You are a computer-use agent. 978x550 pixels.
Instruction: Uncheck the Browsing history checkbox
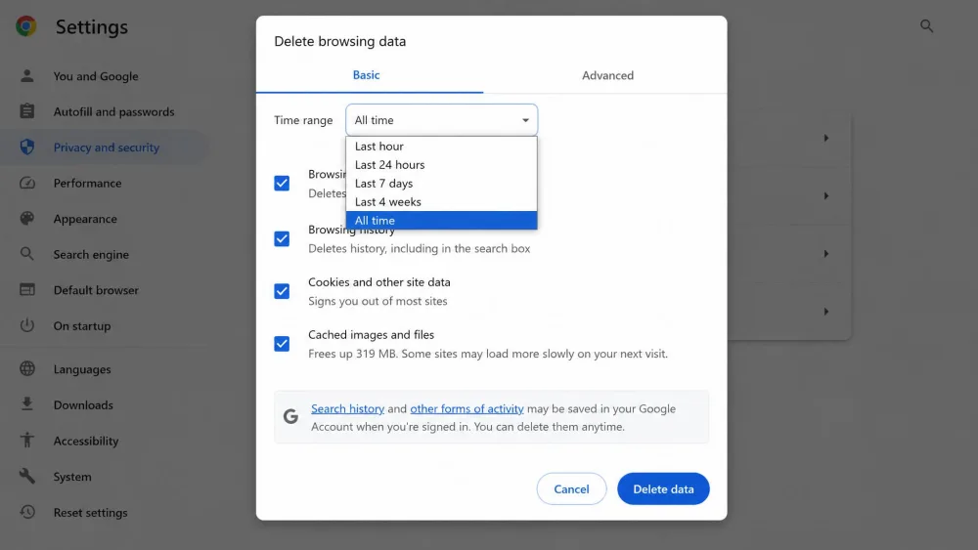(282, 238)
